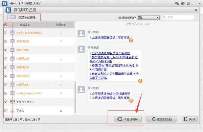Open the 选择微信账户 account dropdown

pos(148,18)
